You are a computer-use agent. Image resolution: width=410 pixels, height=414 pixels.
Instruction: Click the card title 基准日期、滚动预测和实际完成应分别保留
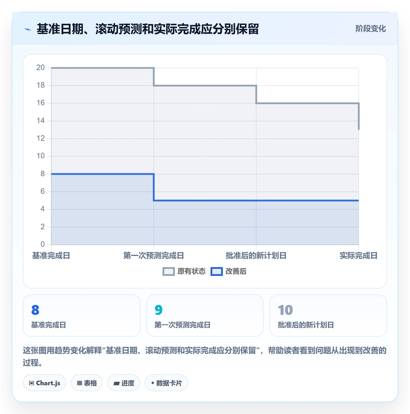pyautogui.click(x=148, y=29)
